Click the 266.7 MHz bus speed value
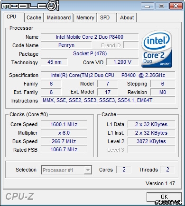 64,141
